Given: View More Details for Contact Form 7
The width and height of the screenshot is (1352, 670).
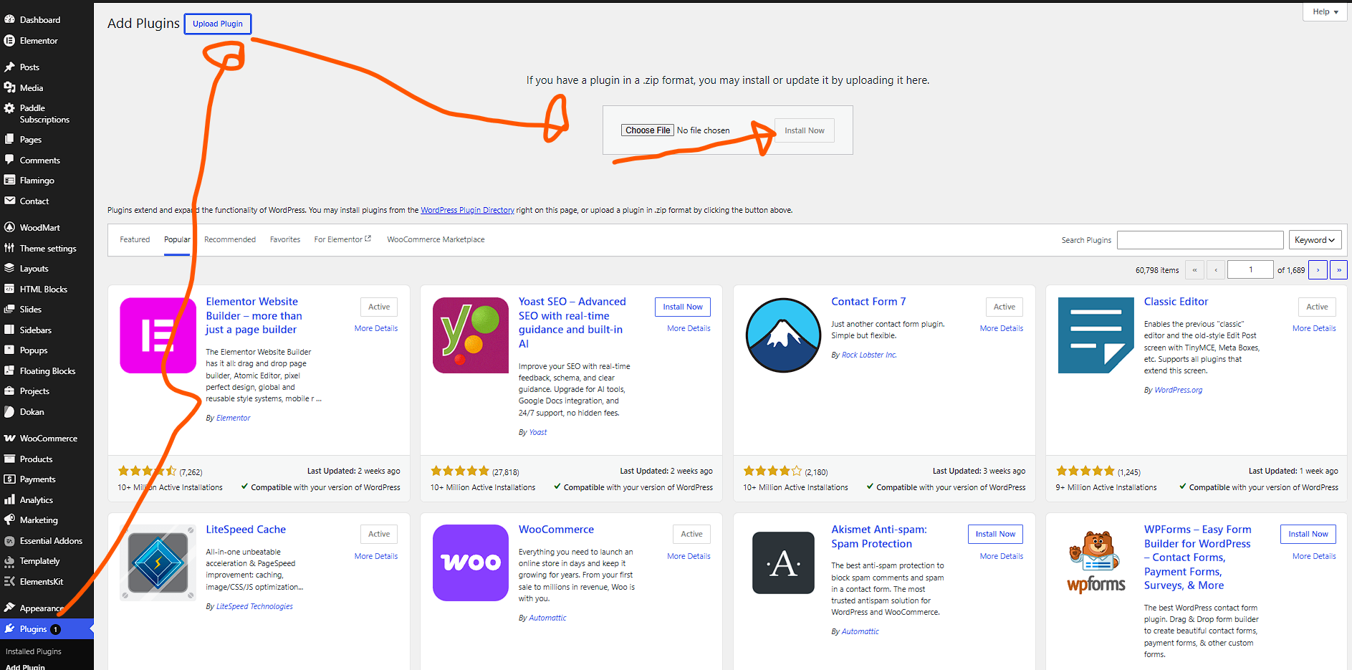Looking at the screenshot, I should (1002, 328).
